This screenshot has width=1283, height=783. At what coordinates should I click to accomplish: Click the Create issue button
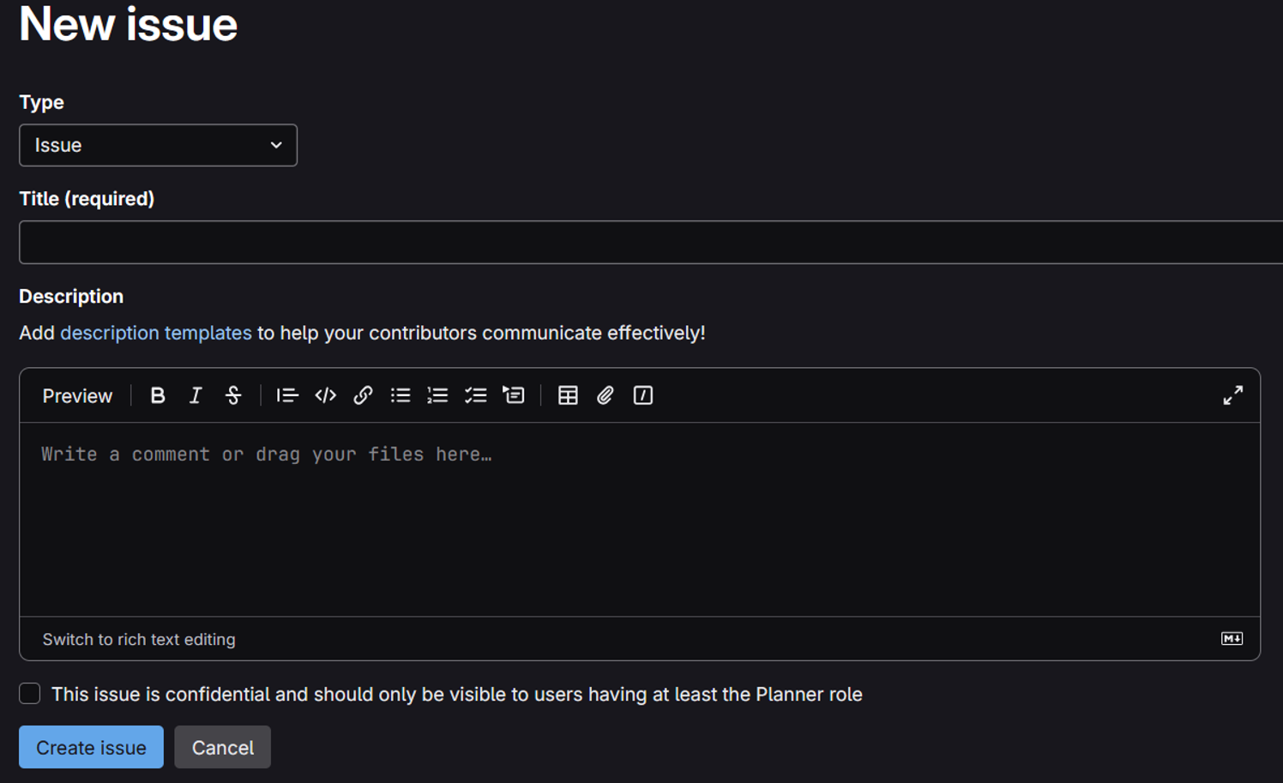(x=91, y=747)
